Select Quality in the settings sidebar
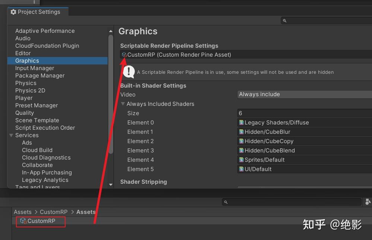This screenshot has height=240, width=372. (25, 113)
